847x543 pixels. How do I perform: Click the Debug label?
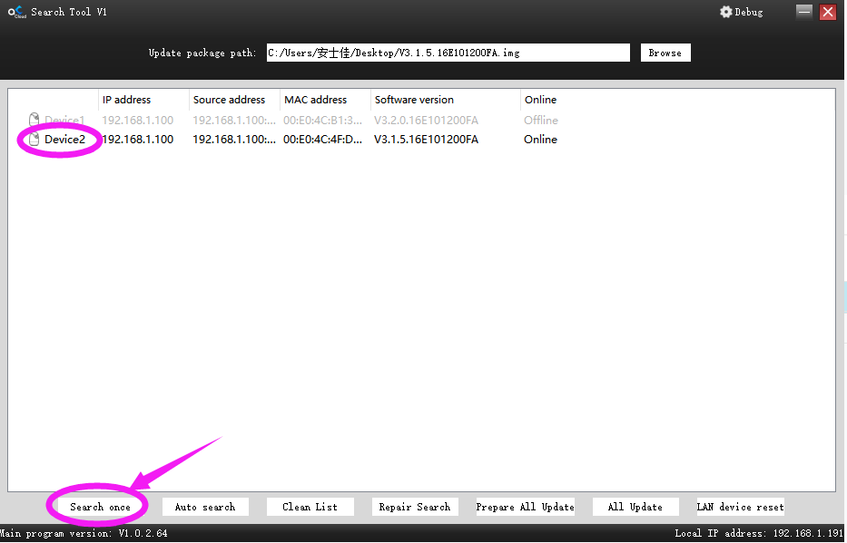click(749, 12)
